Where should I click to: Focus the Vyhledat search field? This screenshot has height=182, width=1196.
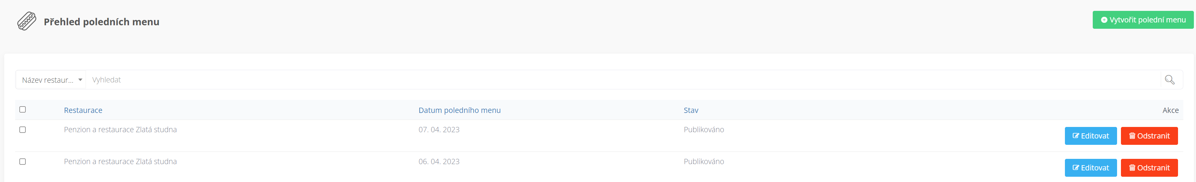(x=623, y=80)
